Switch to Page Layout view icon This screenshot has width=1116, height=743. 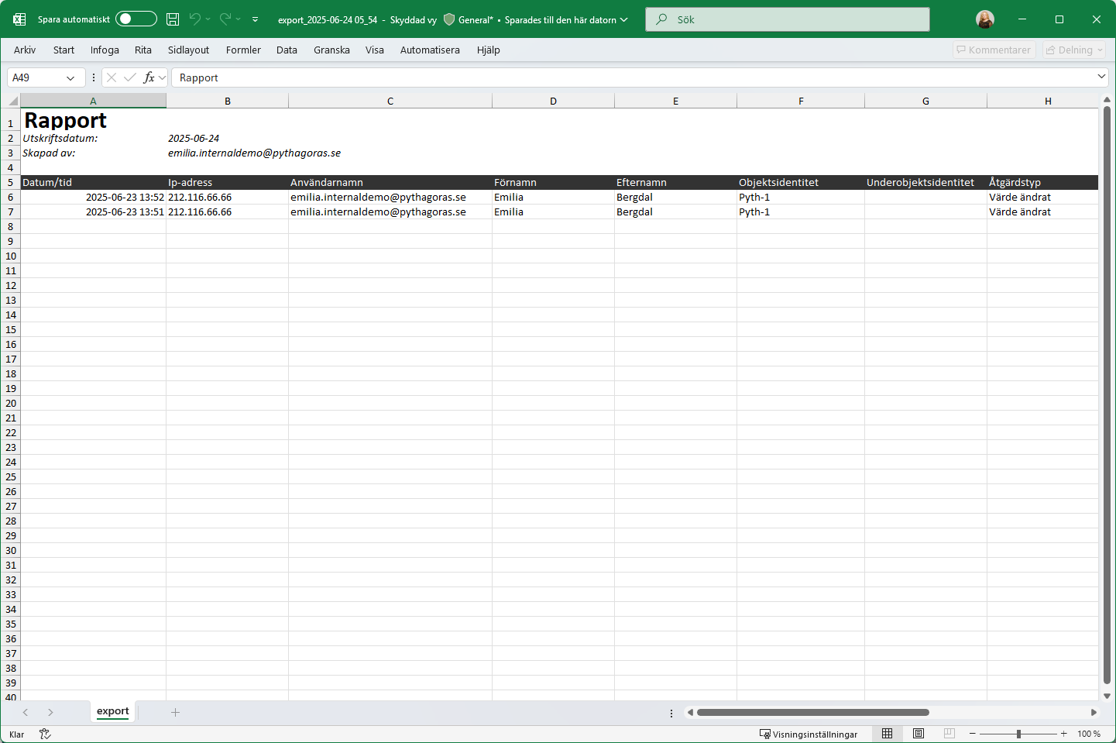click(919, 734)
